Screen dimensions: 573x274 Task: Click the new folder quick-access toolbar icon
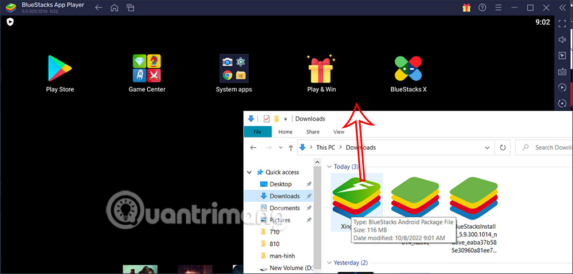(x=276, y=119)
